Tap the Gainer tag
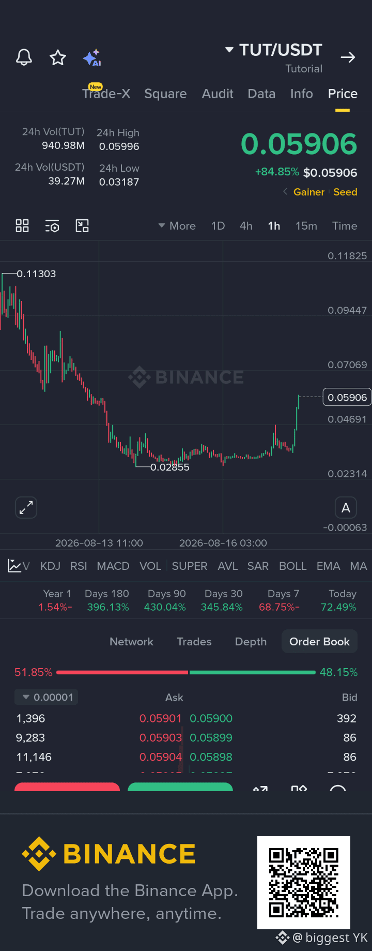This screenshot has width=372, height=951. [x=309, y=192]
